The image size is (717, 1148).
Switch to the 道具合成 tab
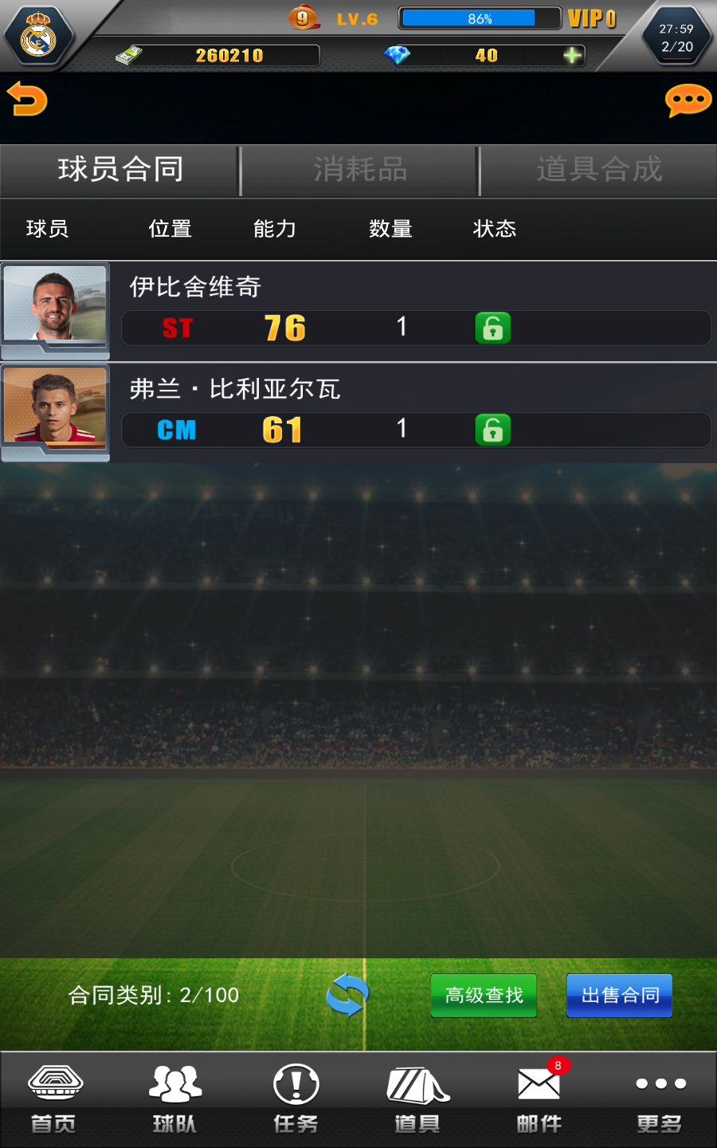click(599, 170)
